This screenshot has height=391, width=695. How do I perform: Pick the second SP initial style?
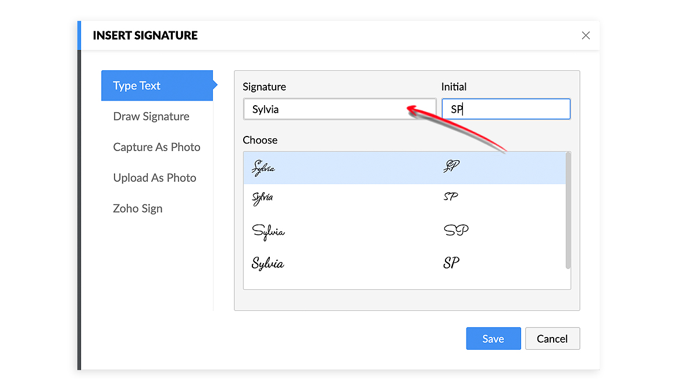(451, 197)
